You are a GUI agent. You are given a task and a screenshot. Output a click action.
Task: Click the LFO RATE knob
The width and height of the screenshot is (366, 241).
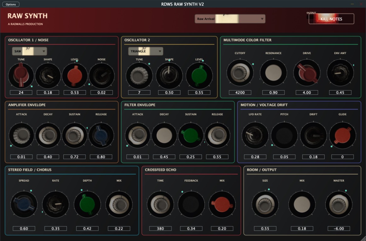(x=255, y=135)
